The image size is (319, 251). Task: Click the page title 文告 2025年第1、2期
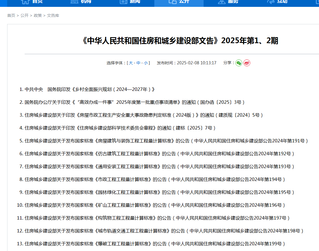pyautogui.click(x=180, y=41)
